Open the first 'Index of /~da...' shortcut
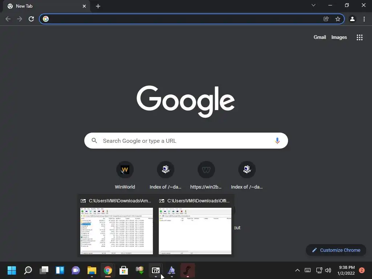This screenshot has height=279, width=372. coord(165,175)
